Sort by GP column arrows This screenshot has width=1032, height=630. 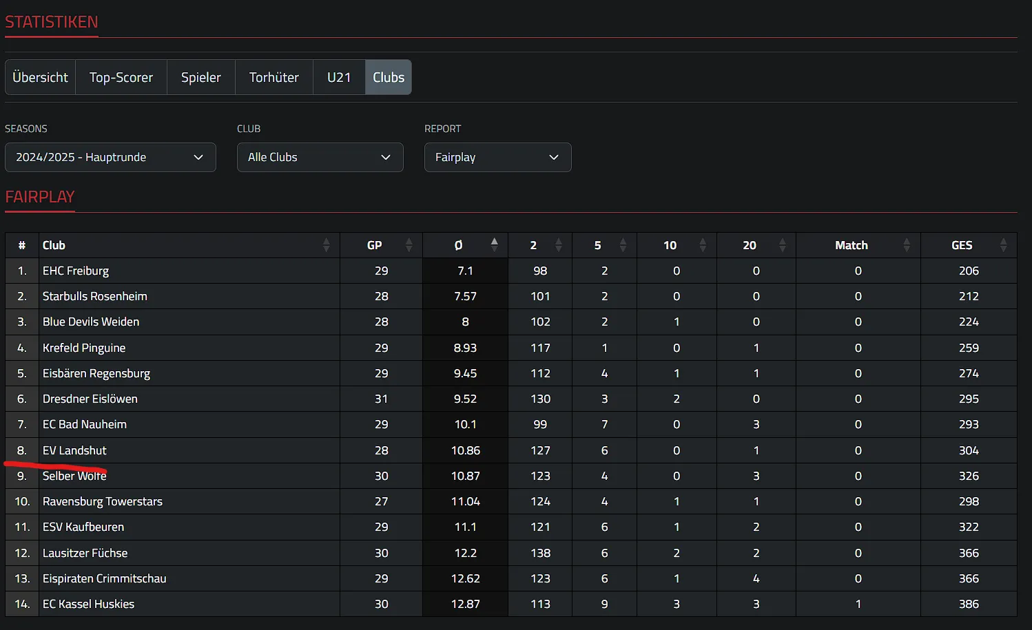click(409, 245)
